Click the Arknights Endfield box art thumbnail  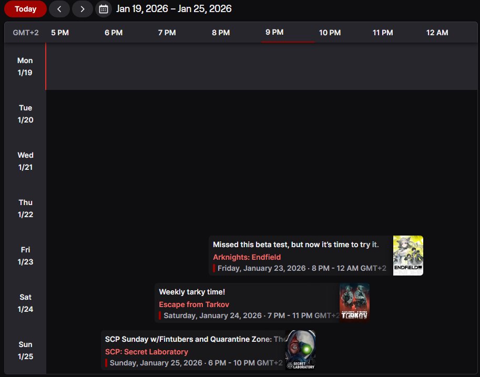408,256
